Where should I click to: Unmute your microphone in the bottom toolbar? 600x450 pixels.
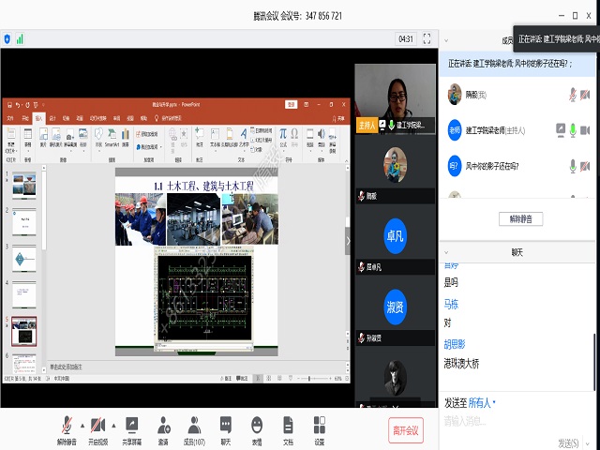[67, 427]
